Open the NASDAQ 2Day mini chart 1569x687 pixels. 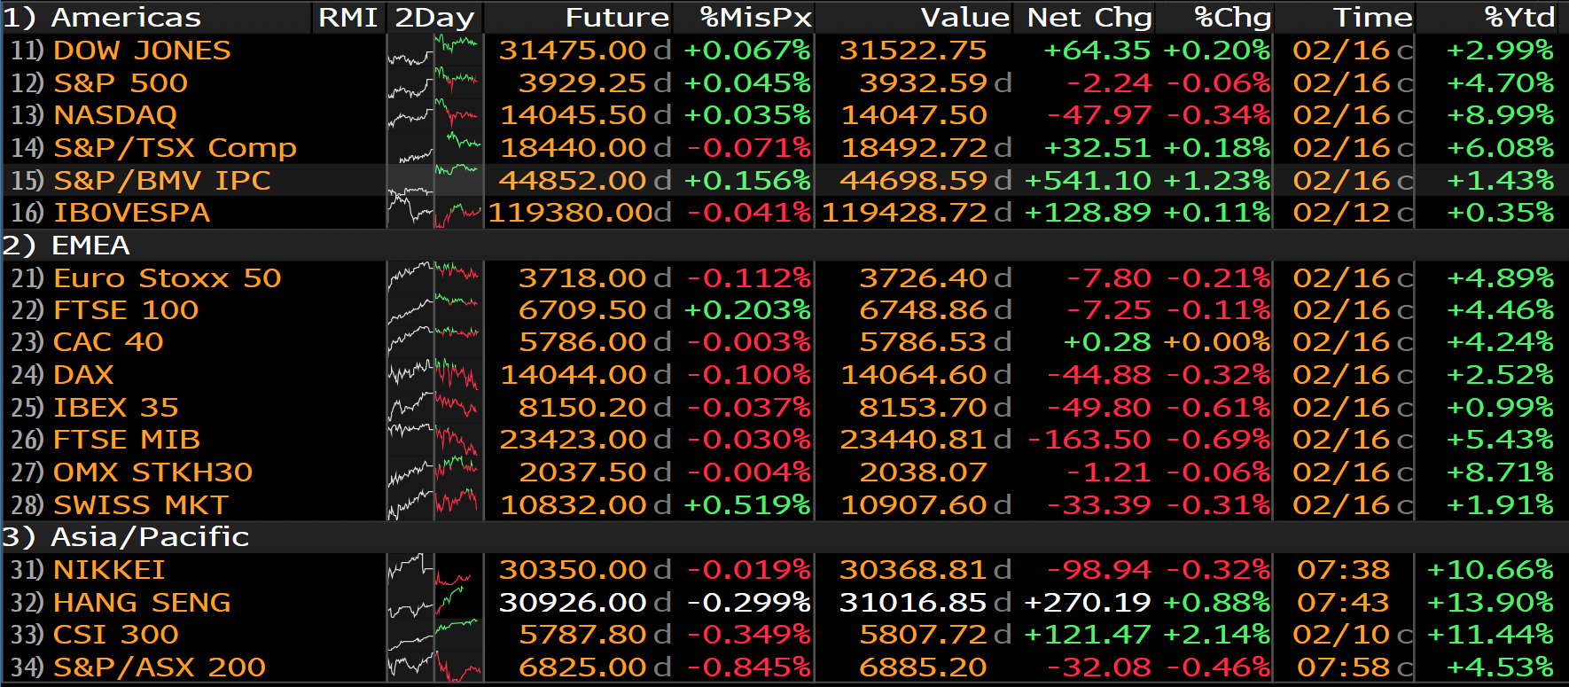click(434, 115)
